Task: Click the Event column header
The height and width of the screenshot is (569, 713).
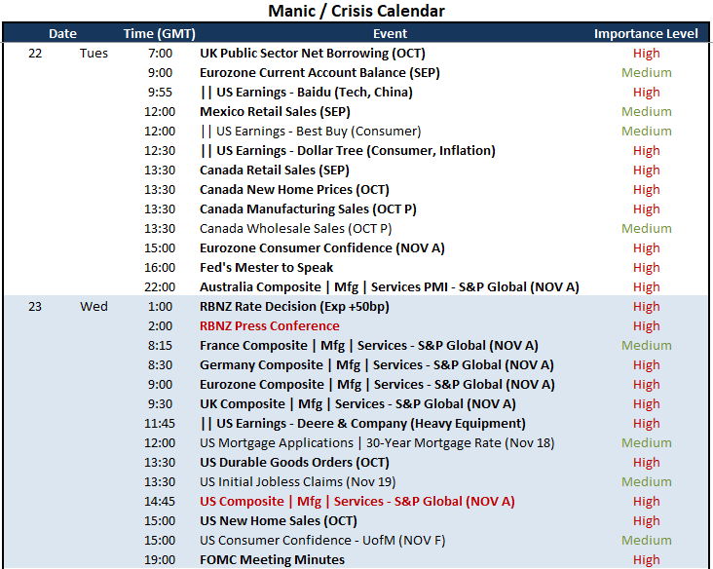Action: 390,34
